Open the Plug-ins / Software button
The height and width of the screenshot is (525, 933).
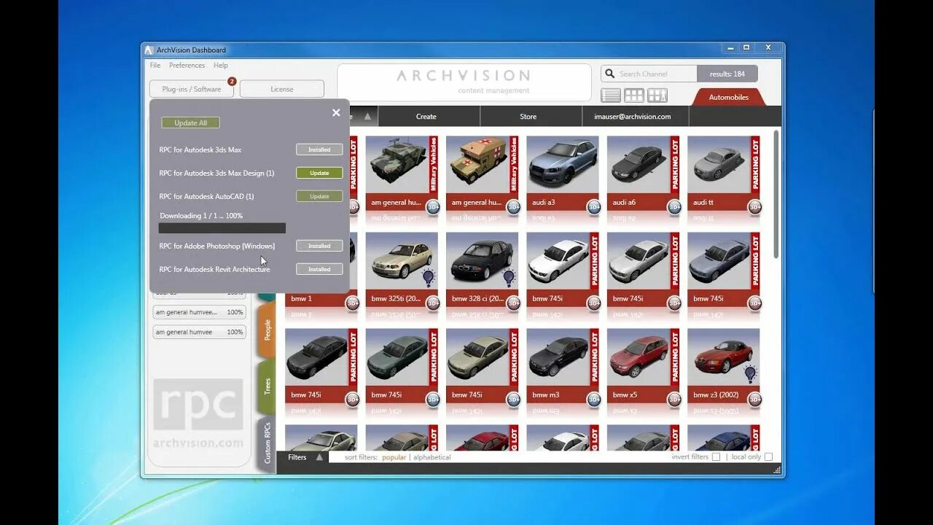click(x=192, y=89)
